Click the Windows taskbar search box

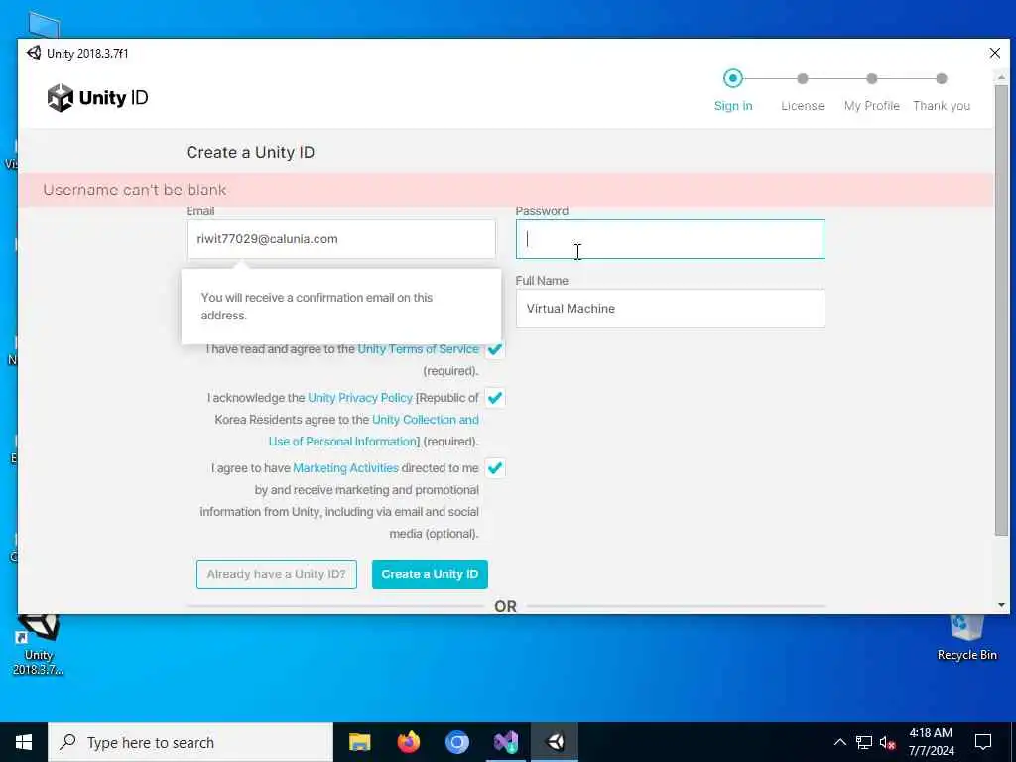pyautogui.click(x=190, y=742)
